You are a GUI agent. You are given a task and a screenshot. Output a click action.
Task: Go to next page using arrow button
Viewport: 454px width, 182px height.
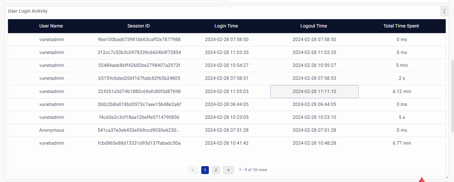coord(228,170)
